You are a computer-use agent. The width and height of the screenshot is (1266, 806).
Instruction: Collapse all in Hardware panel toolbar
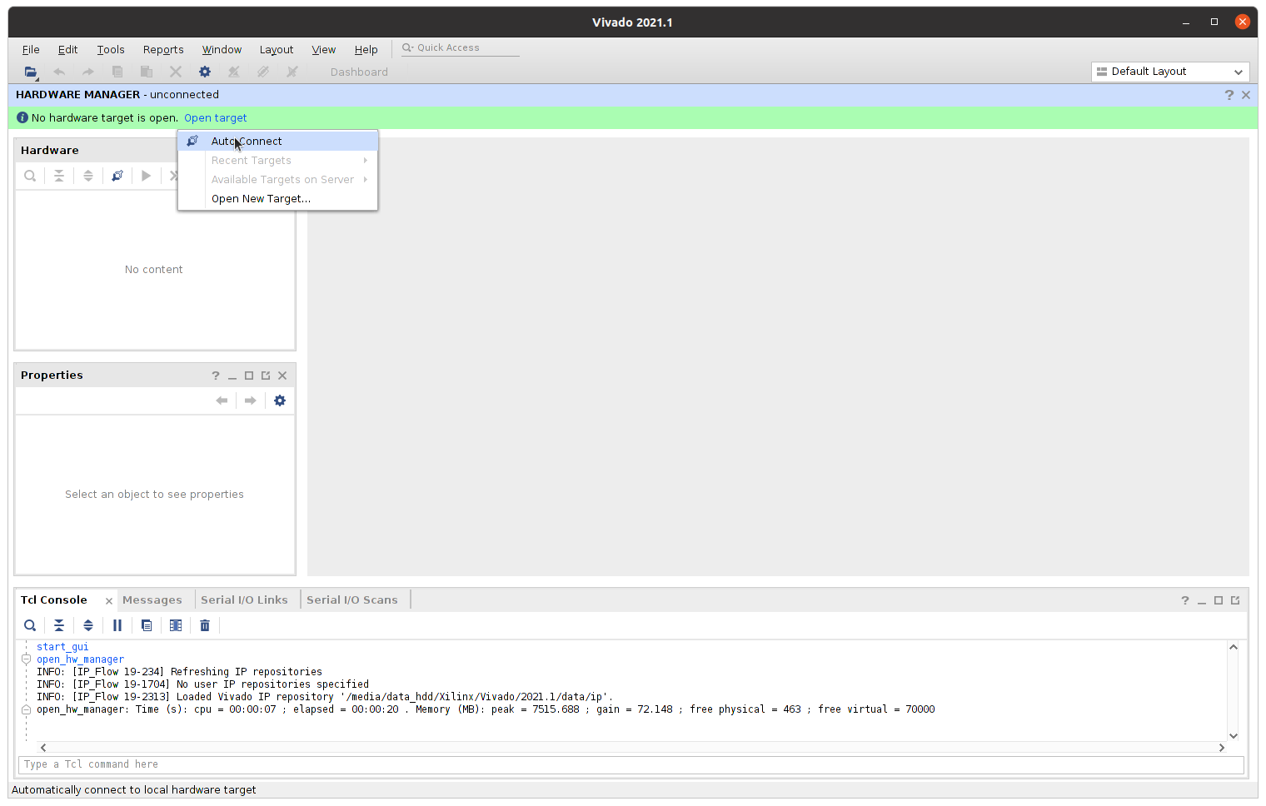pos(59,176)
